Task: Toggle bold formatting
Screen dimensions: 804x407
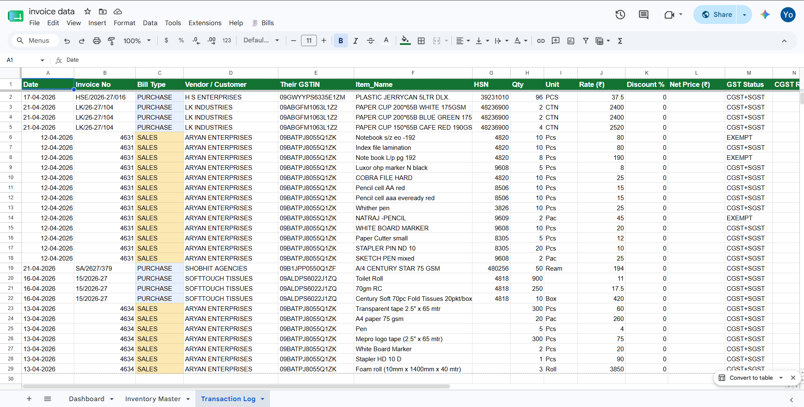Action: tap(341, 41)
